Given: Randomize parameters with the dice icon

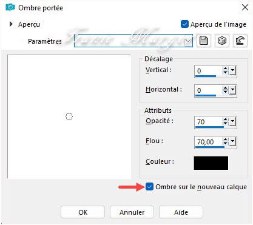Looking at the screenshot, I should click(222, 41).
